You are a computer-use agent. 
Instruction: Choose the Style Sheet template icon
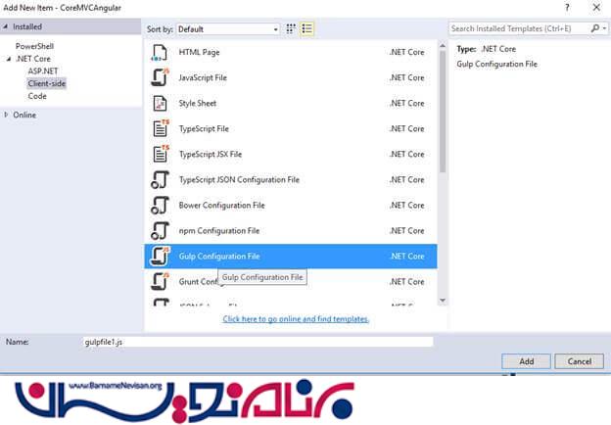click(160, 103)
